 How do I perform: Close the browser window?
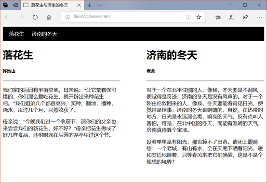click(x=259, y=5)
